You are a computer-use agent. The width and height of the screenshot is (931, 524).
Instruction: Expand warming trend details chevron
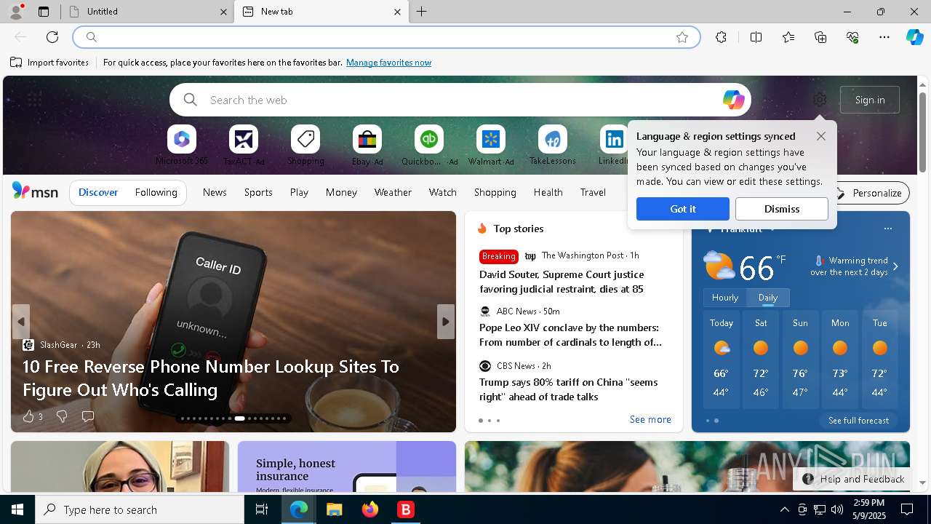[x=895, y=266]
